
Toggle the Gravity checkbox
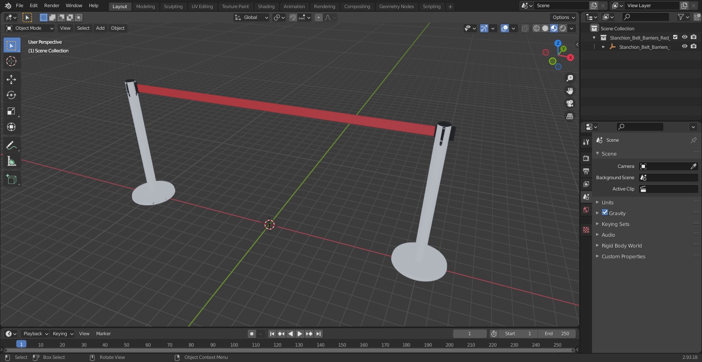pos(605,213)
